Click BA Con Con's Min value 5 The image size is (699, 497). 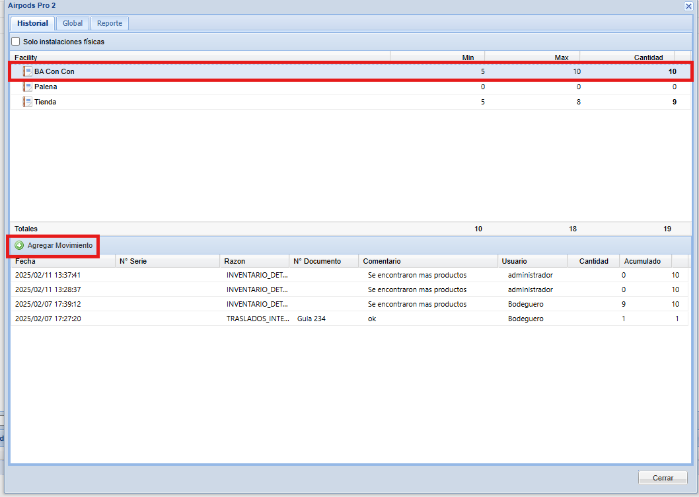point(483,71)
